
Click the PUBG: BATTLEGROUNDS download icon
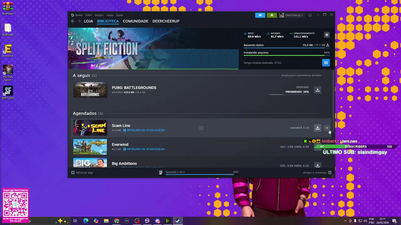click(x=317, y=90)
